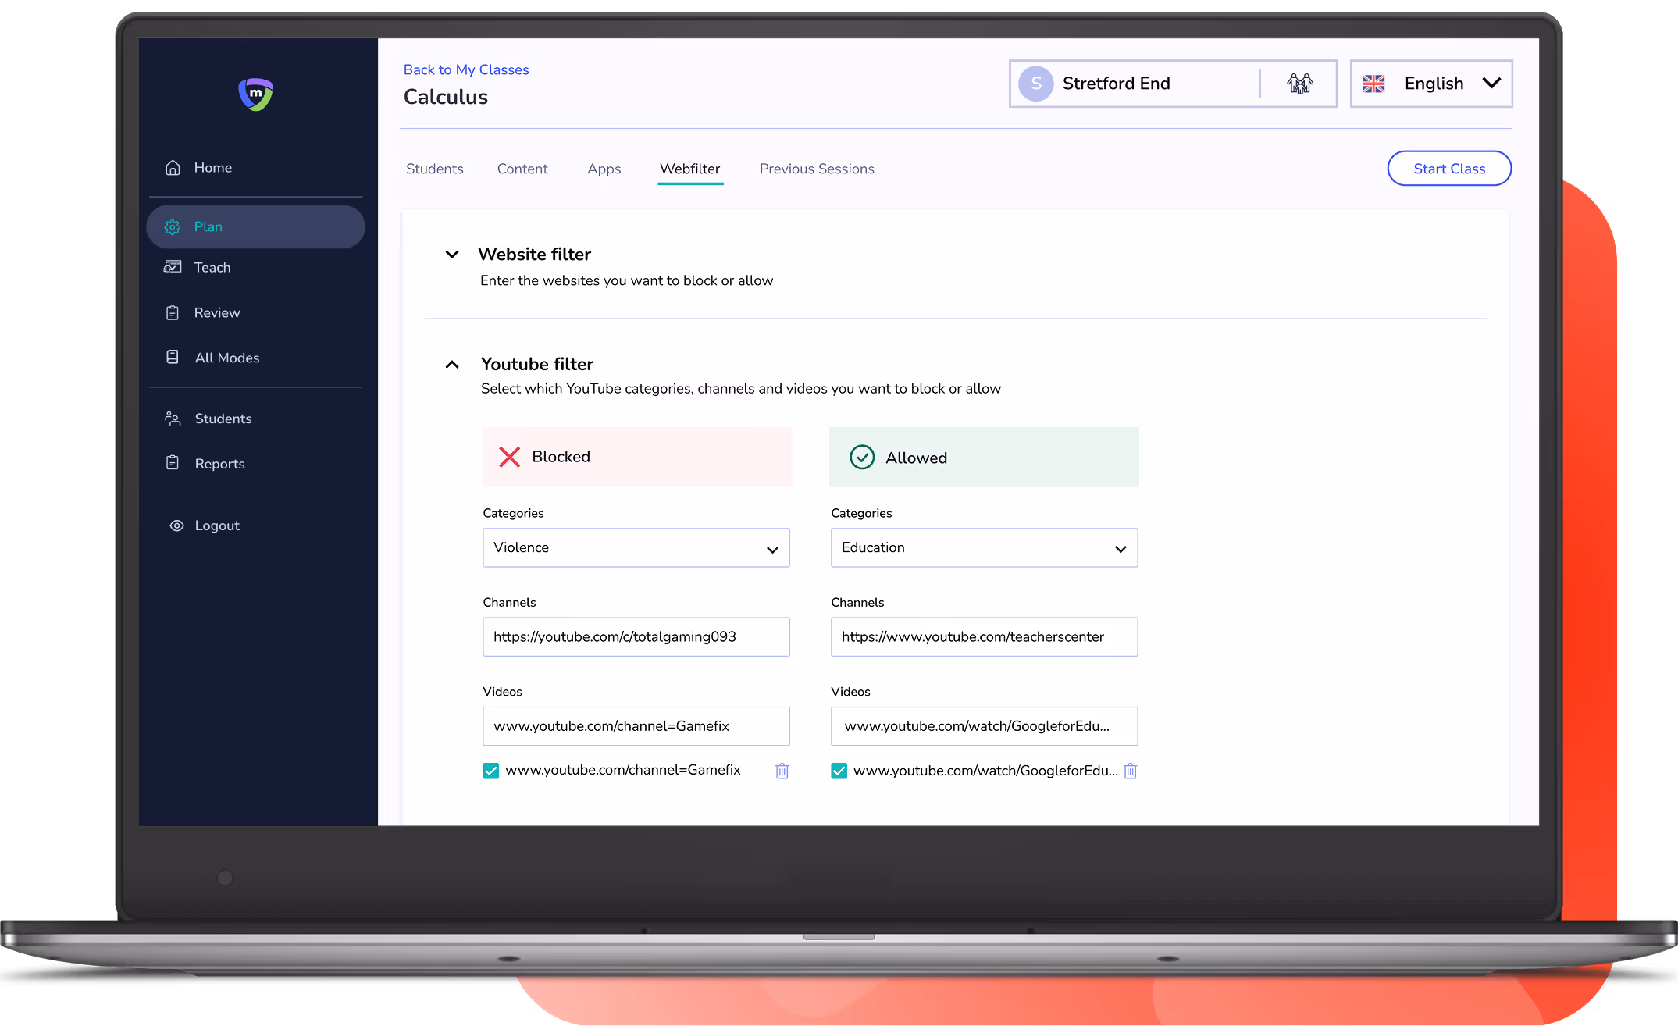Click the All Modes book icon
1678x1026 pixels.
173,357
